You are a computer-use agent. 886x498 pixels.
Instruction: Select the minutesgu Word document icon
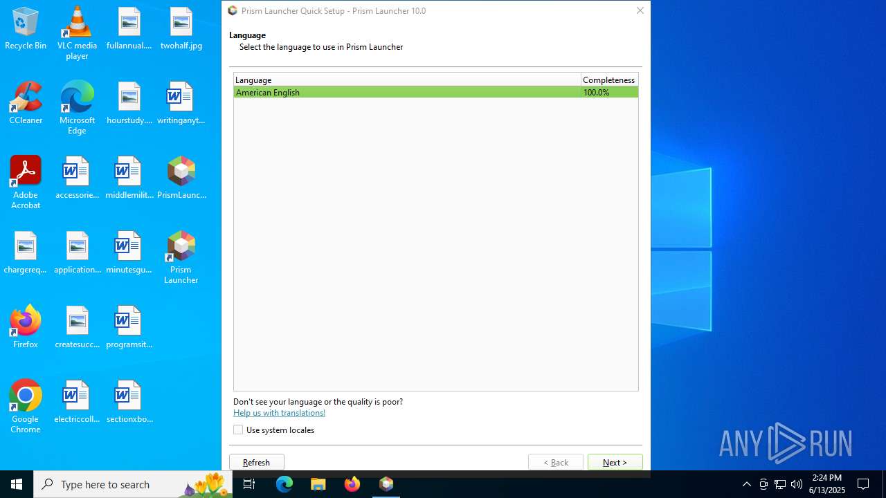pos(129,253)
